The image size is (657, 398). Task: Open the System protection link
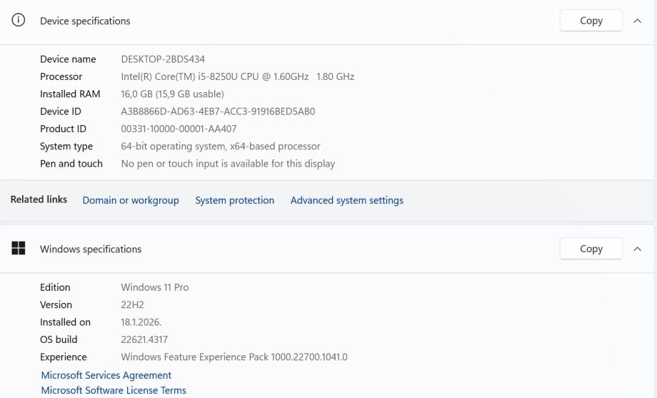click(x=235, y=200)
